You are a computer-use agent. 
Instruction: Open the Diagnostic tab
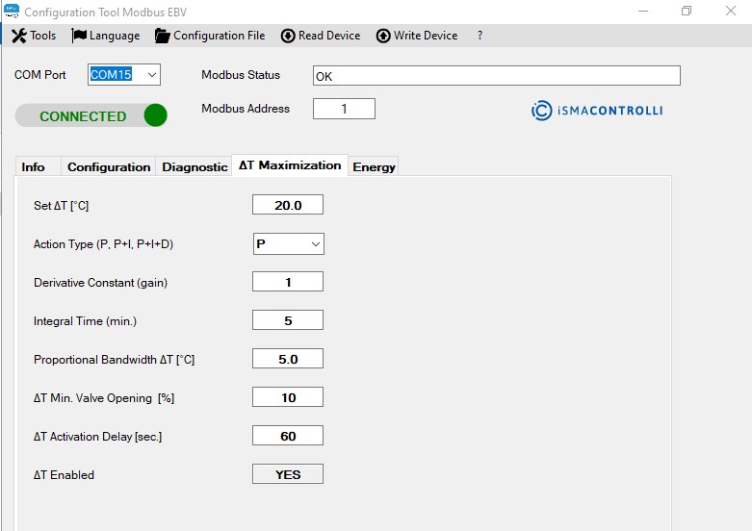tap(194, 166)
